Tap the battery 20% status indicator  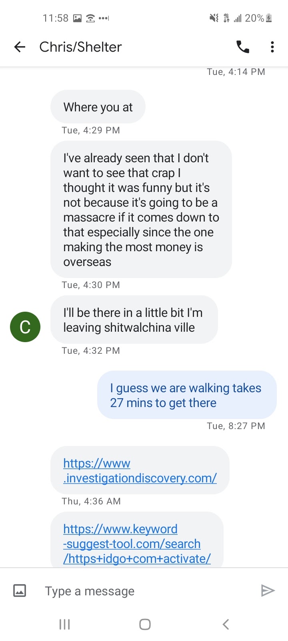pyautogui.click(x=258, y=18)
